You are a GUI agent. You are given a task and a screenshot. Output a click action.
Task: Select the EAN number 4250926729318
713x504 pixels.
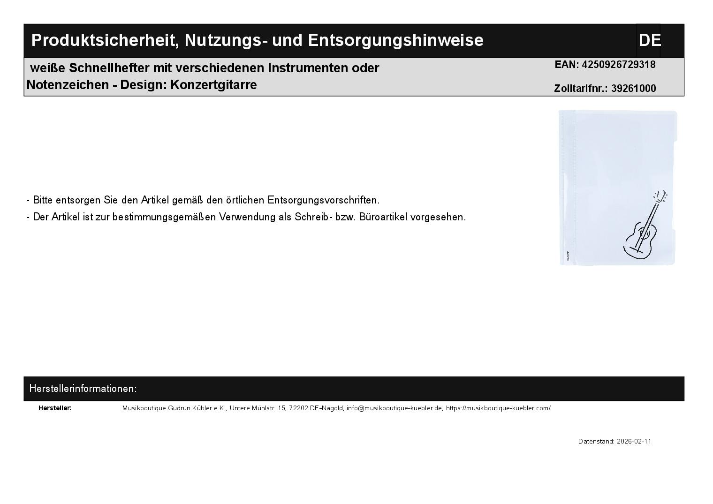pyautogui.click(x=618, y=65)
